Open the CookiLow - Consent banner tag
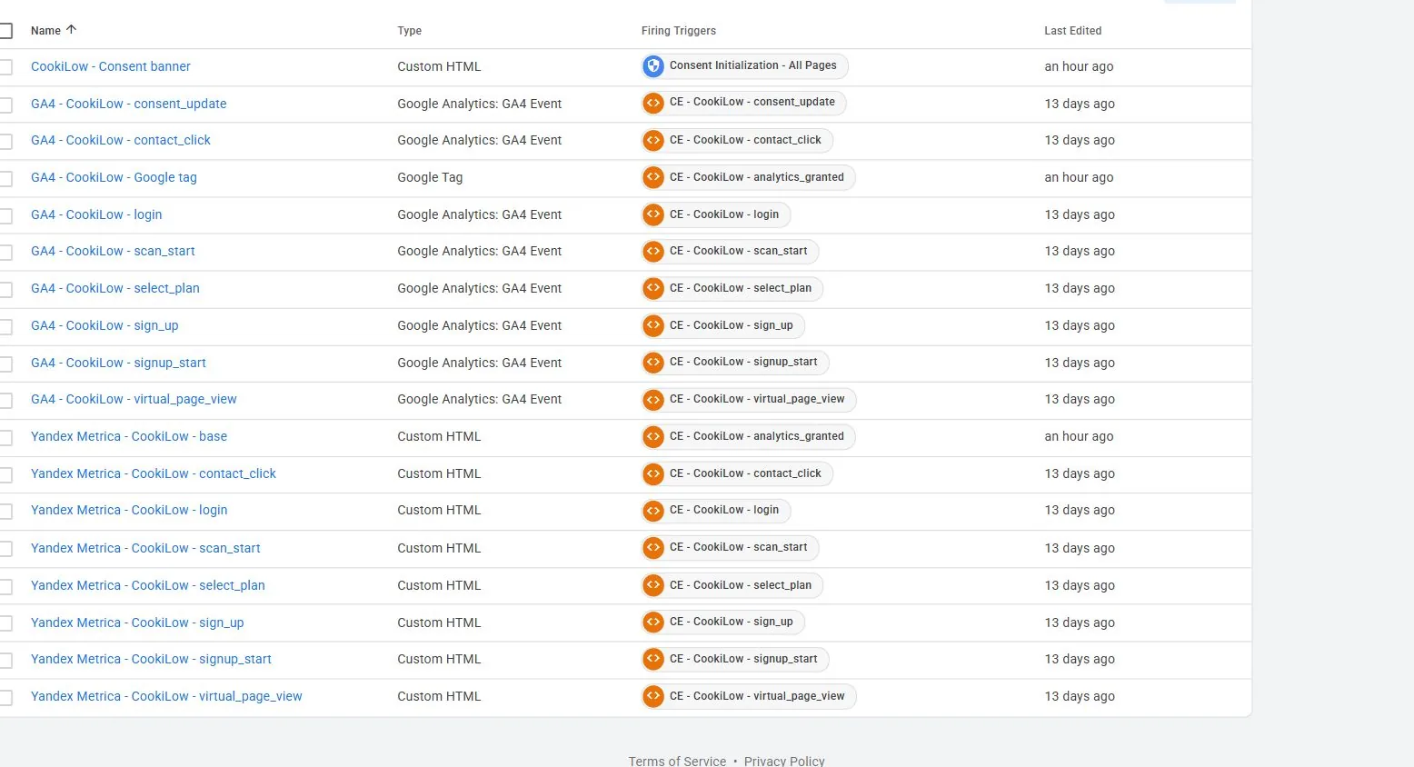This screenshot has height=767, width=1414. point(111,66)
